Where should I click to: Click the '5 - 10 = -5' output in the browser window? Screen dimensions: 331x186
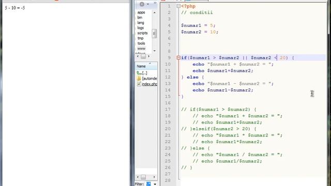click(15, 8)
